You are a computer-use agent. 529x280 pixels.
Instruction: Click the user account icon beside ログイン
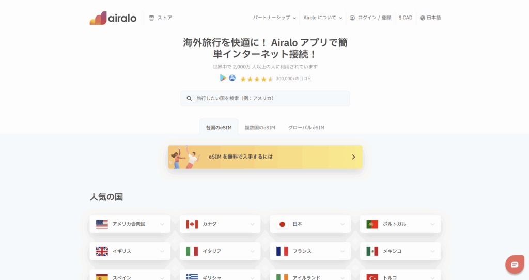pyautogui.click(x=352, y=18)
